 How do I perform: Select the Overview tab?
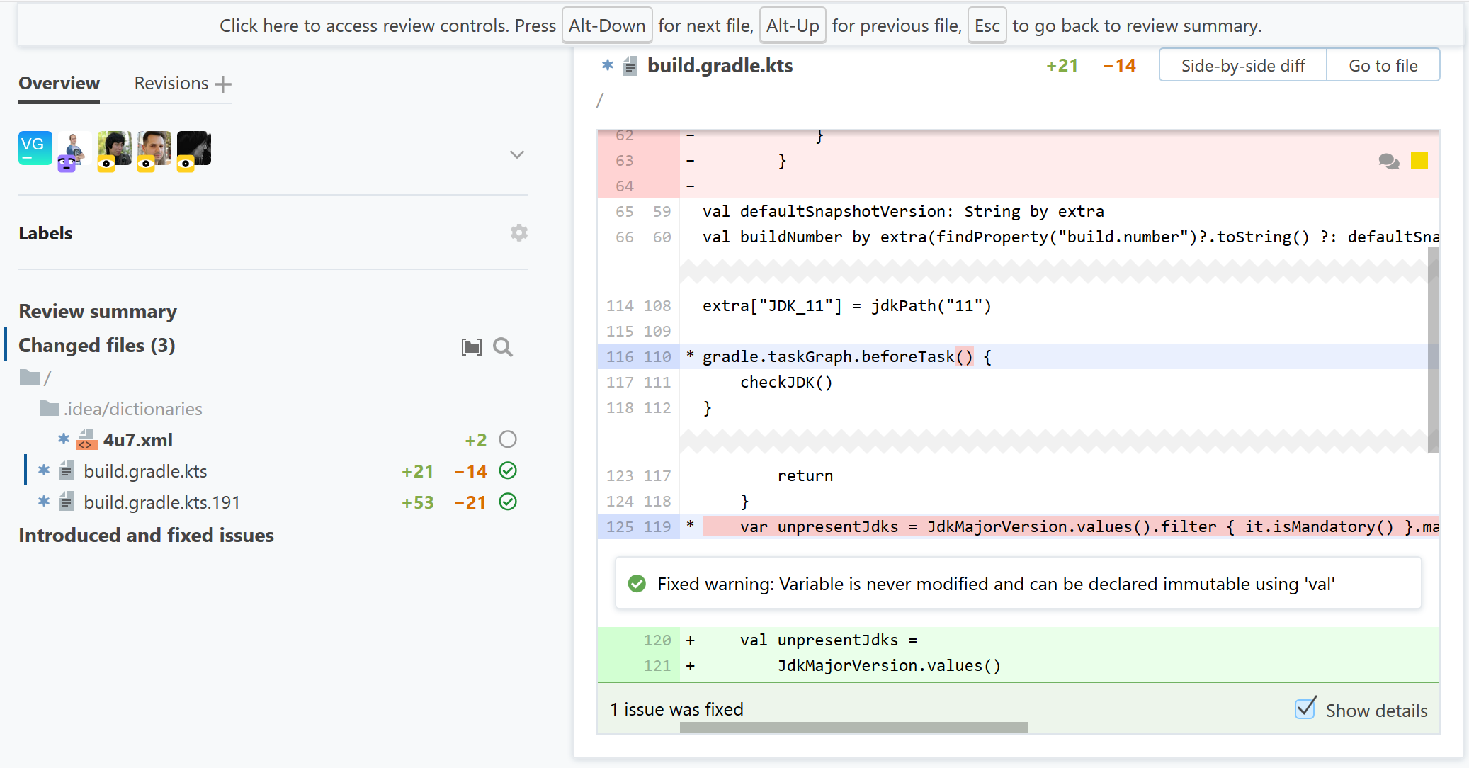point(59,84)
